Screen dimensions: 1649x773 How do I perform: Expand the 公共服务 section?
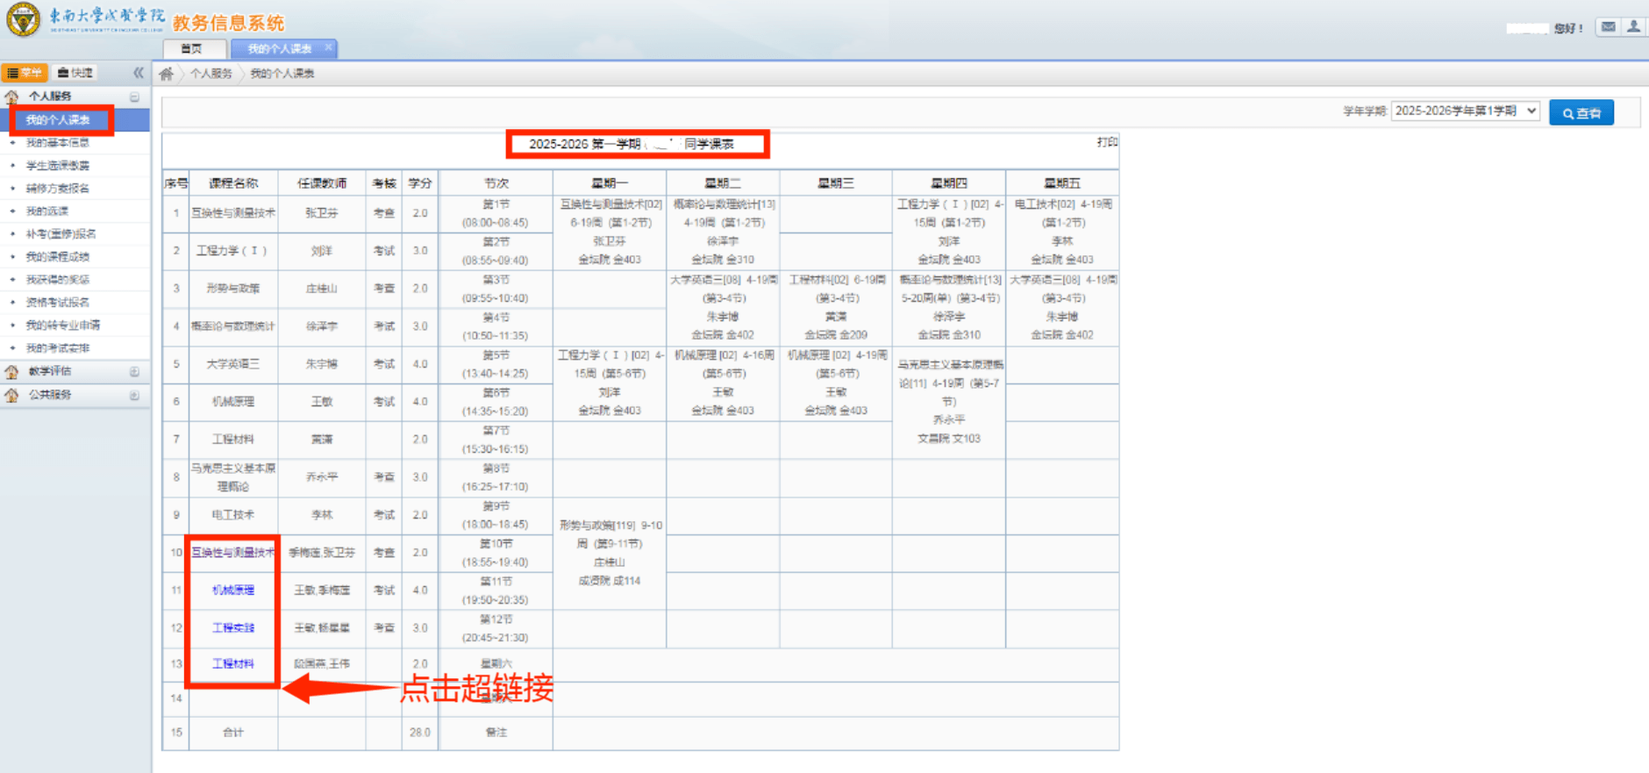[134, 395]
